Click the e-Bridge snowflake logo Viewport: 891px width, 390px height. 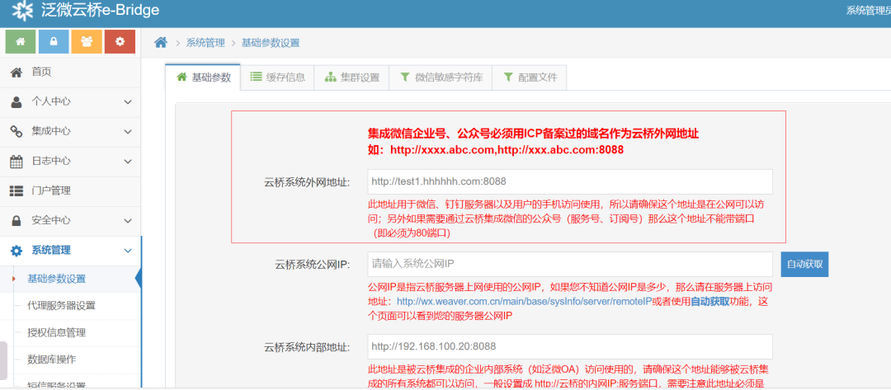point(23,10)
